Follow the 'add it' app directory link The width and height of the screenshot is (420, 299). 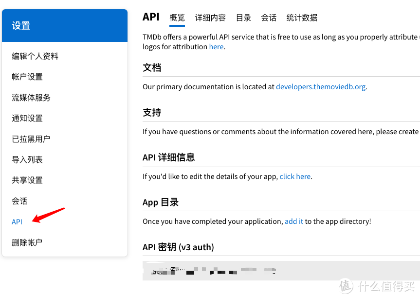(x=294, y=221)
